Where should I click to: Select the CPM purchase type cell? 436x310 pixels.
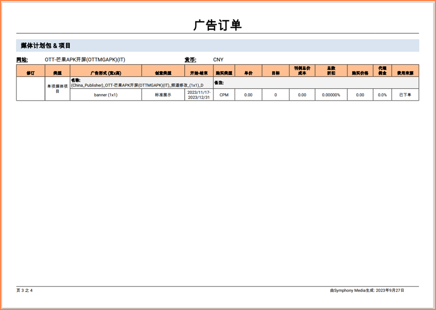224,95
